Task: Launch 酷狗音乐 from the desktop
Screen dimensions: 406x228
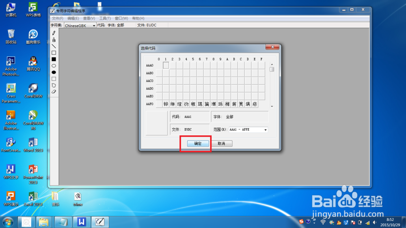Action: (x=33, y=37)
